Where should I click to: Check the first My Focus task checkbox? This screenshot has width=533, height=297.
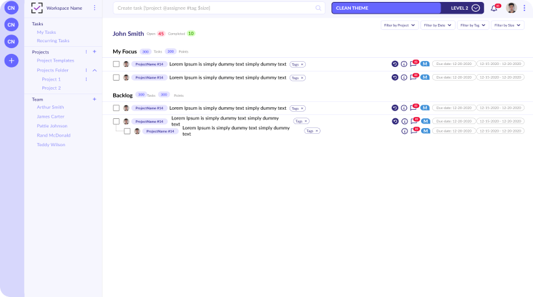coord(116,64)
